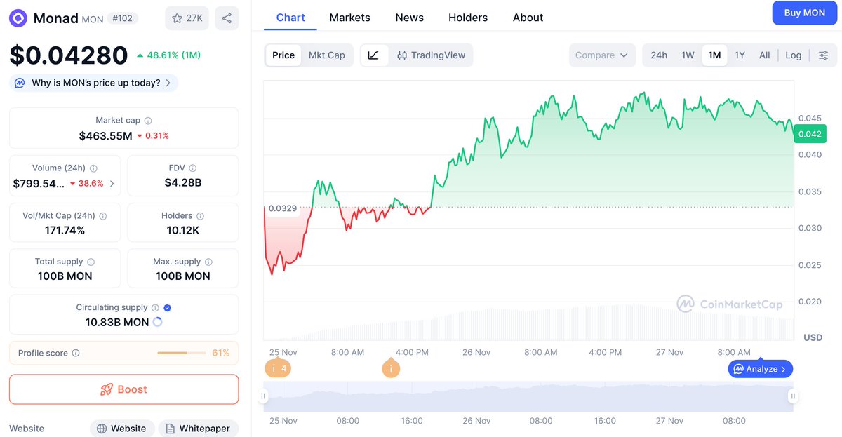
Task: Open the Whitepaper link
Action: (199, 428)
